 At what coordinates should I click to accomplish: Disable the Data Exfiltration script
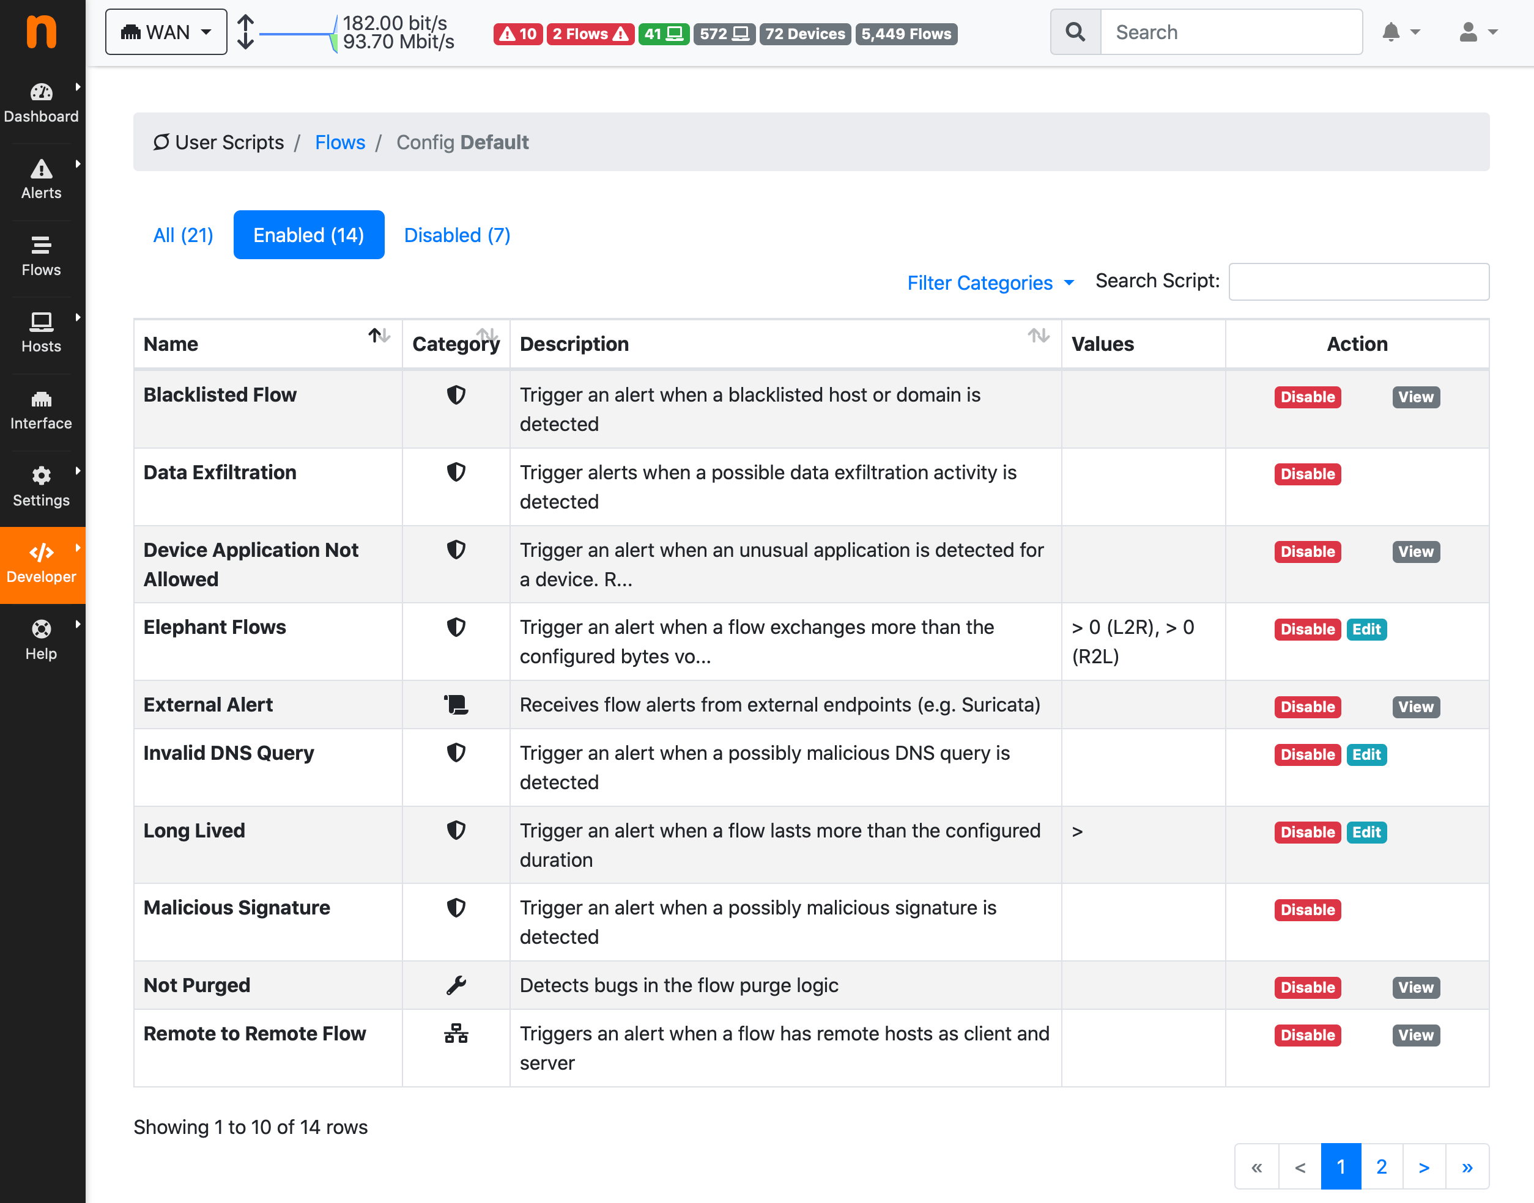click(x=1307, y=475)
